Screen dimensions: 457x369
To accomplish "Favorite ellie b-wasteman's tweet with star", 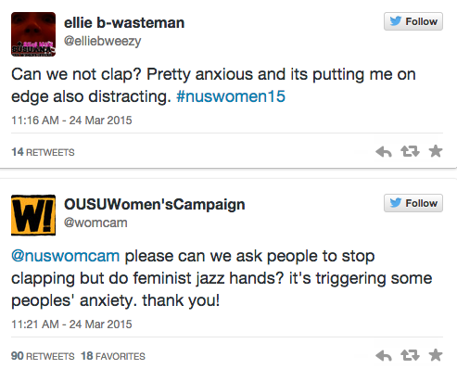I will click(x=436, y=151).
